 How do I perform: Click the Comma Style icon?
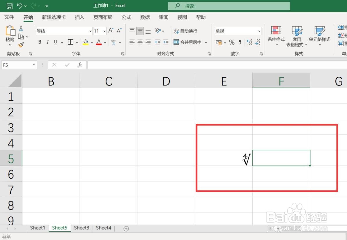tap(240, 42)
